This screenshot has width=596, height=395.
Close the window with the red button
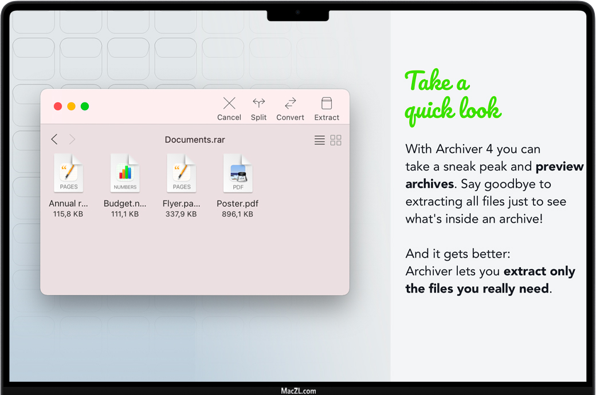(58, 106)
